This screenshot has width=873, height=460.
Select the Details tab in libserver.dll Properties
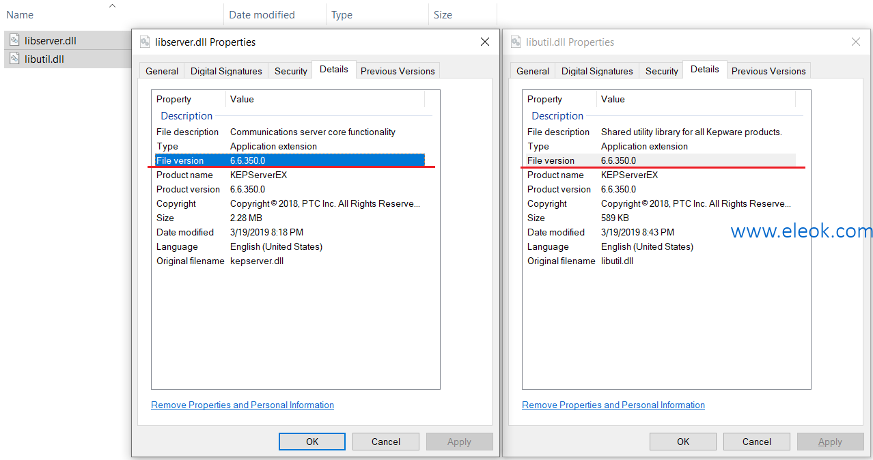[x=334, y=69]
